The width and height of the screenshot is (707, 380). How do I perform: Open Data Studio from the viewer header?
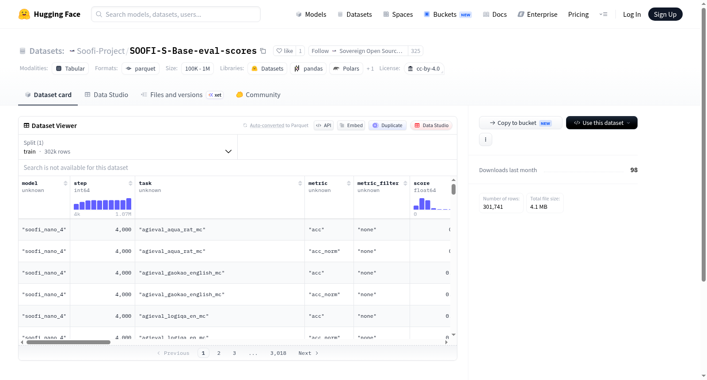pos(431,125)
